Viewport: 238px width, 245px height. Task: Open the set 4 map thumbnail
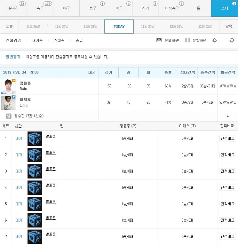pos(35,188)
